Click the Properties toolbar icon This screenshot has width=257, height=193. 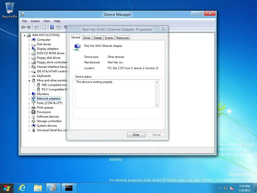click(x=44, y=27)
